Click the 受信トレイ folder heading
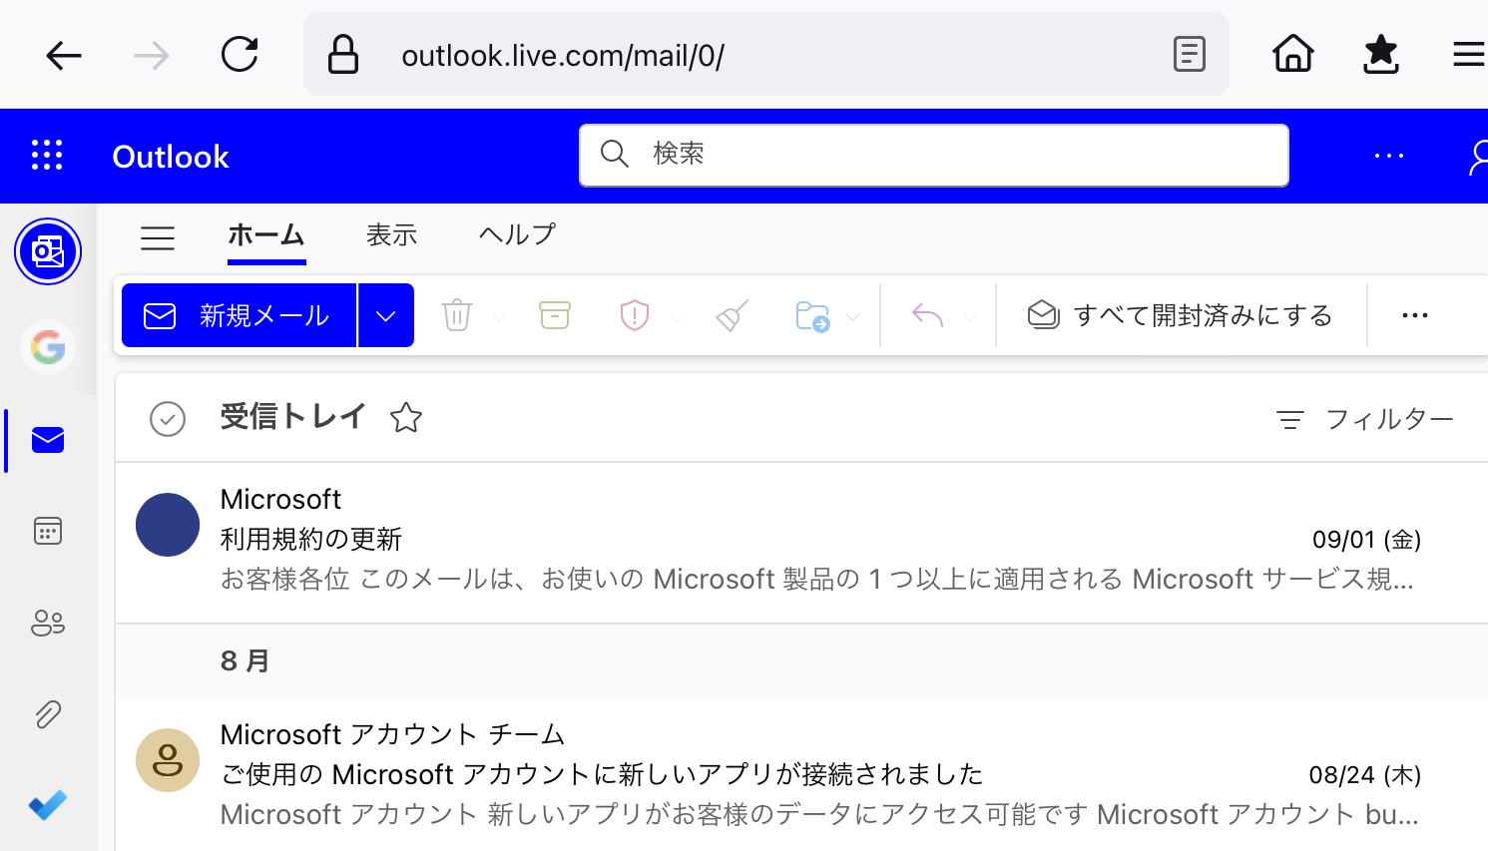The height and width of the screenshot is (851, 1488). 292,416
